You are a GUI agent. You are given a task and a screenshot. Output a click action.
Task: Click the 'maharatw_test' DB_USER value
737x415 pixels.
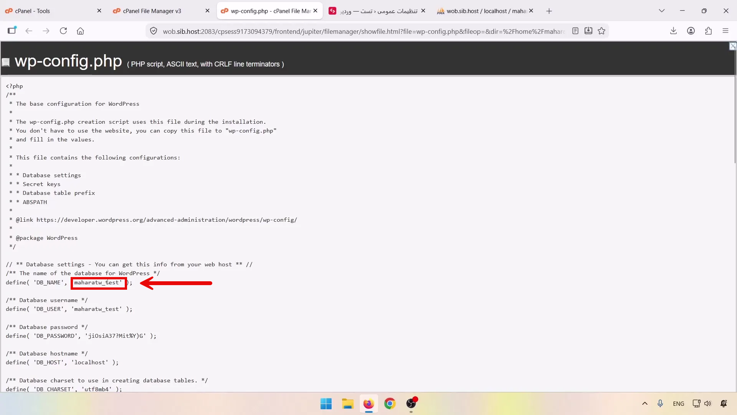[x=97, y=309]
